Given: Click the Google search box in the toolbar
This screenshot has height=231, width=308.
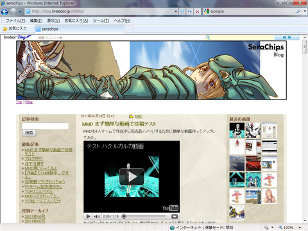Looking at the screenshot, I should [x=249, y=12].
